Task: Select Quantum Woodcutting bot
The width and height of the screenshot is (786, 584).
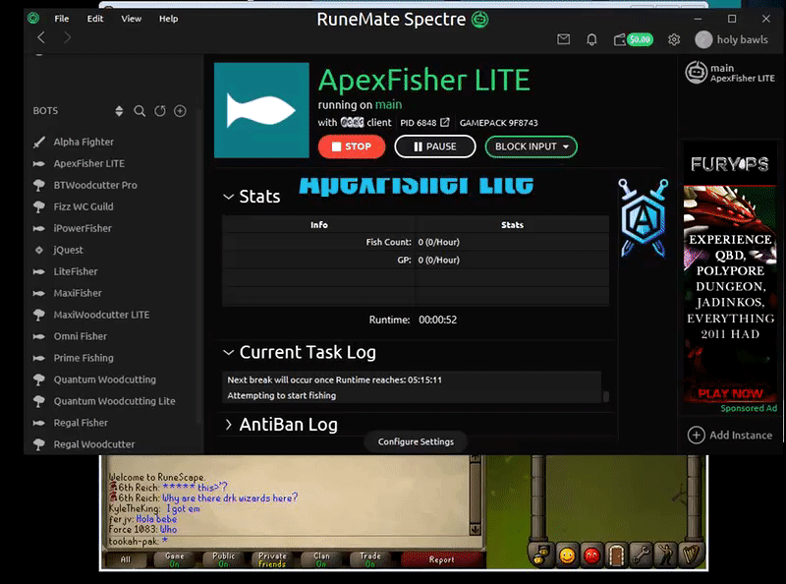Action: click(105, 380)
